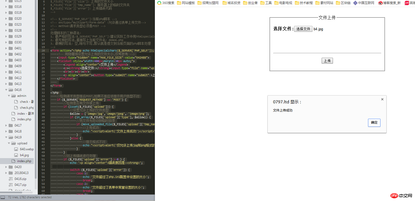Click the '72 lines, 1782 characters selected' status text
Viewport: 415px width, 201px height.
pos(30,197)
